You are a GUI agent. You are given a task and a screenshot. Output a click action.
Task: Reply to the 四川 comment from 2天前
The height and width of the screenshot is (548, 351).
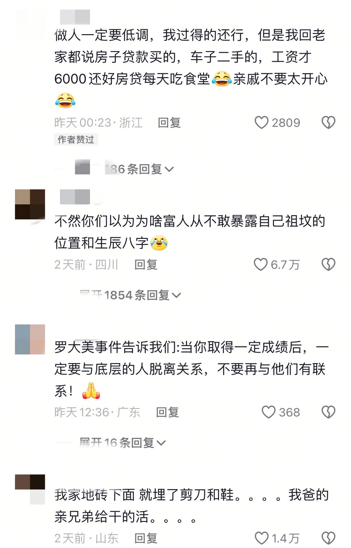point(146,265)
